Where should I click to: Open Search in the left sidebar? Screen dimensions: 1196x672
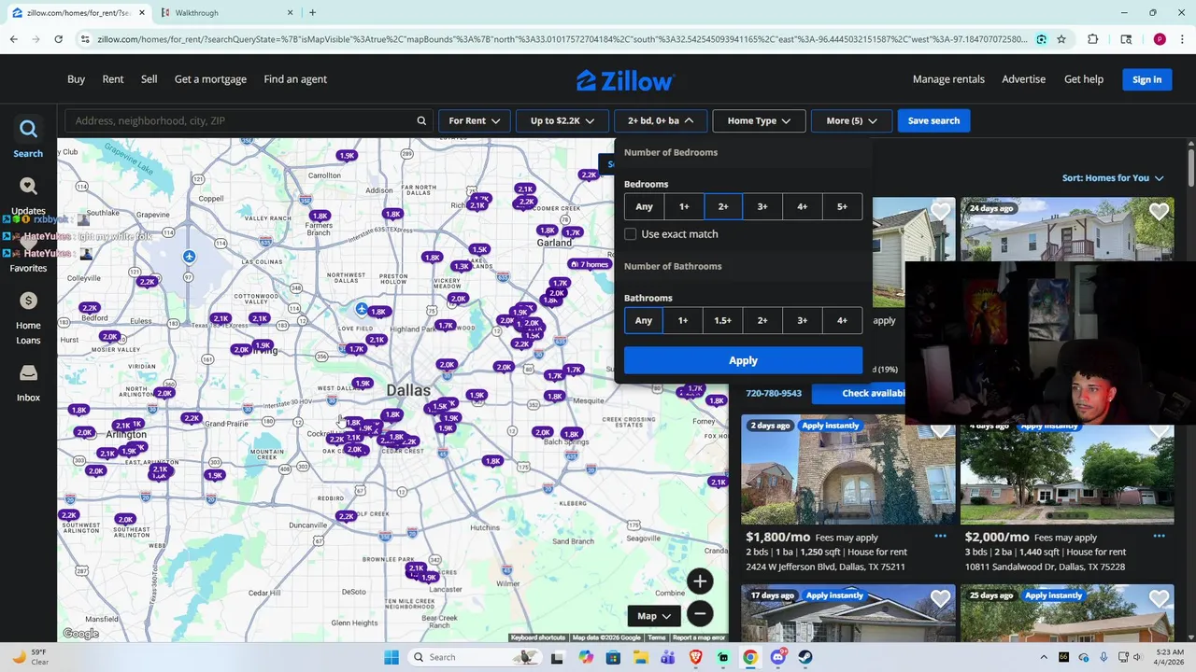pos(28,137)
